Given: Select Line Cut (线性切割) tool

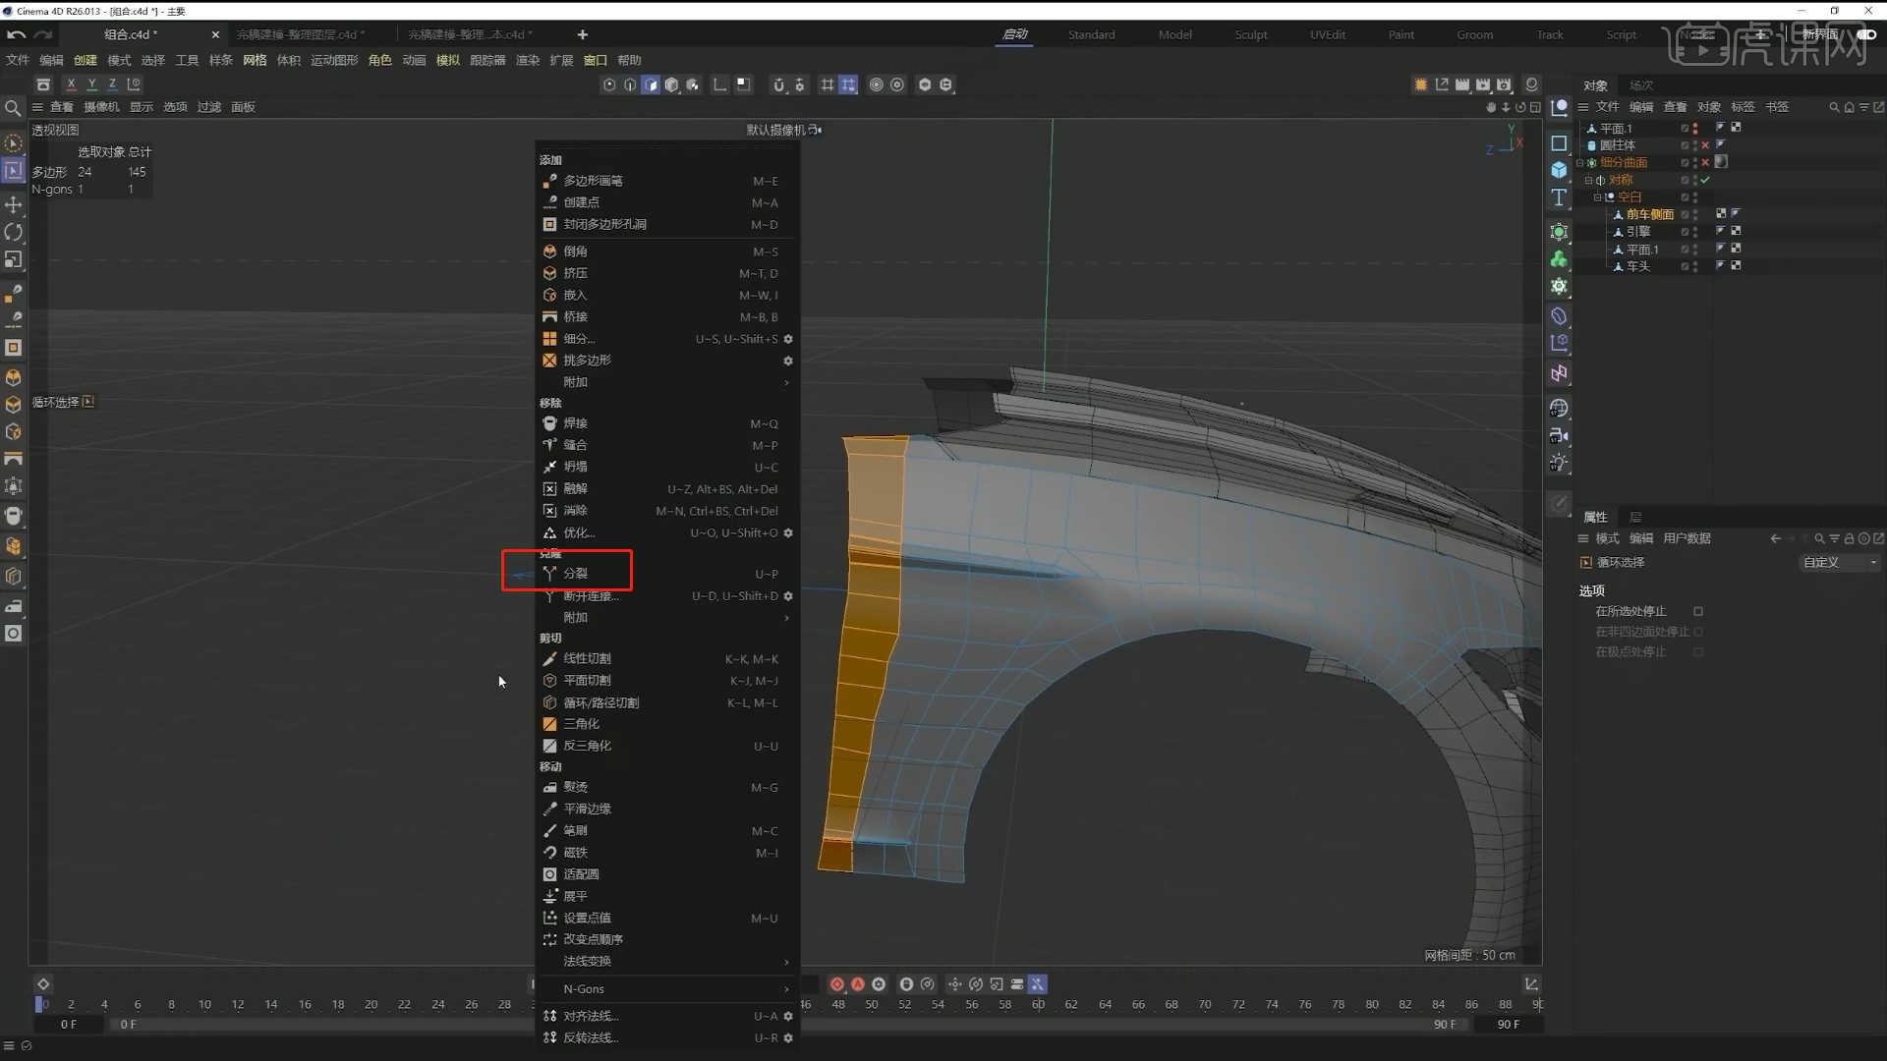Looking at the screenshot, I should 668,658.
